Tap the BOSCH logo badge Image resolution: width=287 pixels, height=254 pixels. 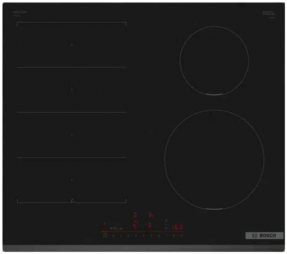264,236
